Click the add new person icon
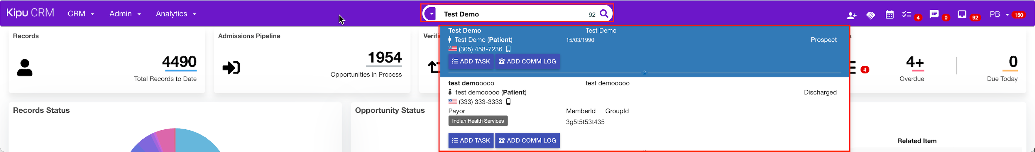 (x=851, y=15)
